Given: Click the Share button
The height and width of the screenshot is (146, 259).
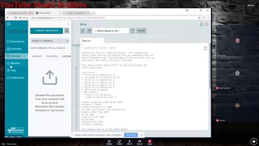Looking at the screenshot, I should point(141,31).
